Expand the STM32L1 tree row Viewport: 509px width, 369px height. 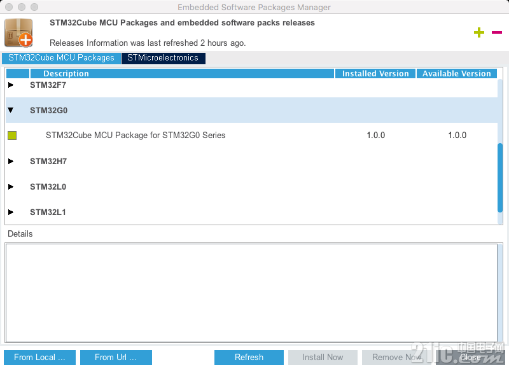point(11,212)
